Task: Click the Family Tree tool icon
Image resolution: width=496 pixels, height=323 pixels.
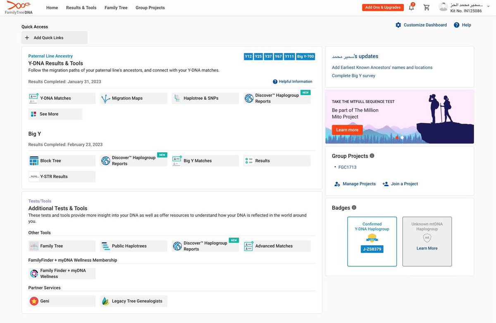Action: (34, 246)
